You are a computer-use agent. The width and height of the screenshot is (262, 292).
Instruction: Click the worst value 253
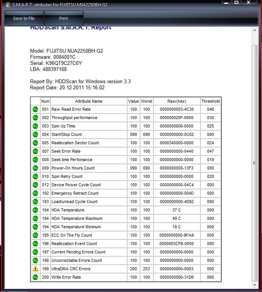pos(146,269)
